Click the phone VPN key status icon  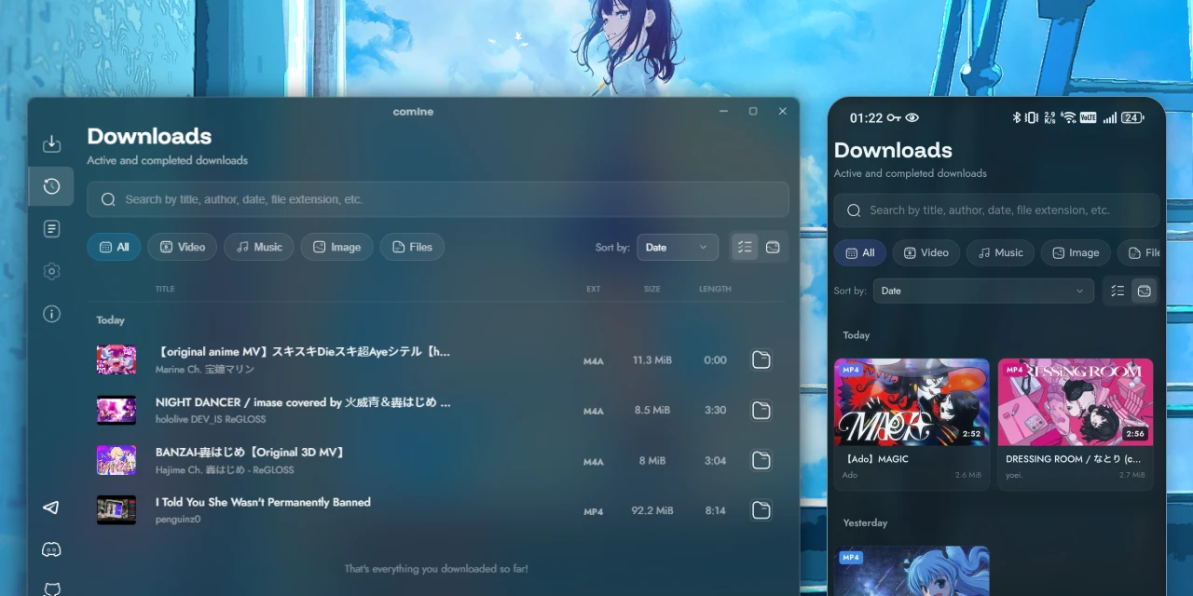[894, 117]
